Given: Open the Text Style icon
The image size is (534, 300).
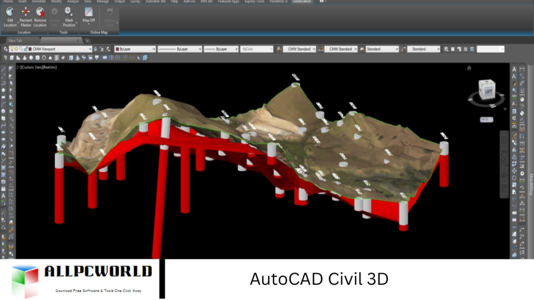Looking at the screenshot, I should [x=280, y=49].
